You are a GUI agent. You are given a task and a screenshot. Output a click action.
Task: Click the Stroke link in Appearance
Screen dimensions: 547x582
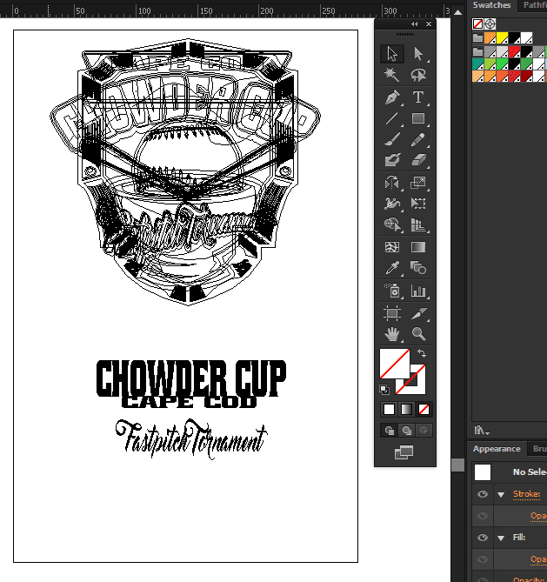tap(526, 494)
